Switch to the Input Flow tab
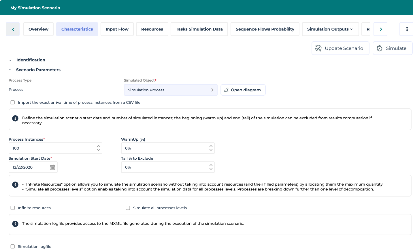The image size is (413, 249). 117,29
